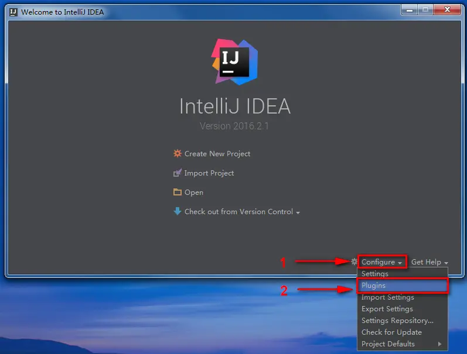Select the Open link
Viewport: 467px width, 354px height.
[194, 193]
